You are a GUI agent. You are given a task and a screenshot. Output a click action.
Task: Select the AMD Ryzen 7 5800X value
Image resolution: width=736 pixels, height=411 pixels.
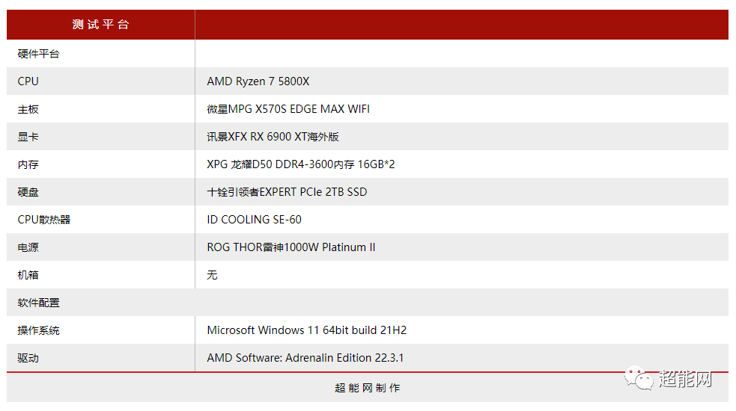click(258, 81)
